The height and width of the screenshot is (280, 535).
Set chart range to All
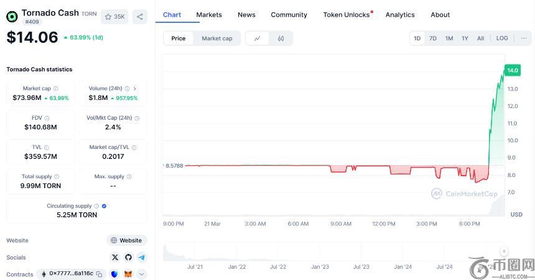[x=480, y=38]
